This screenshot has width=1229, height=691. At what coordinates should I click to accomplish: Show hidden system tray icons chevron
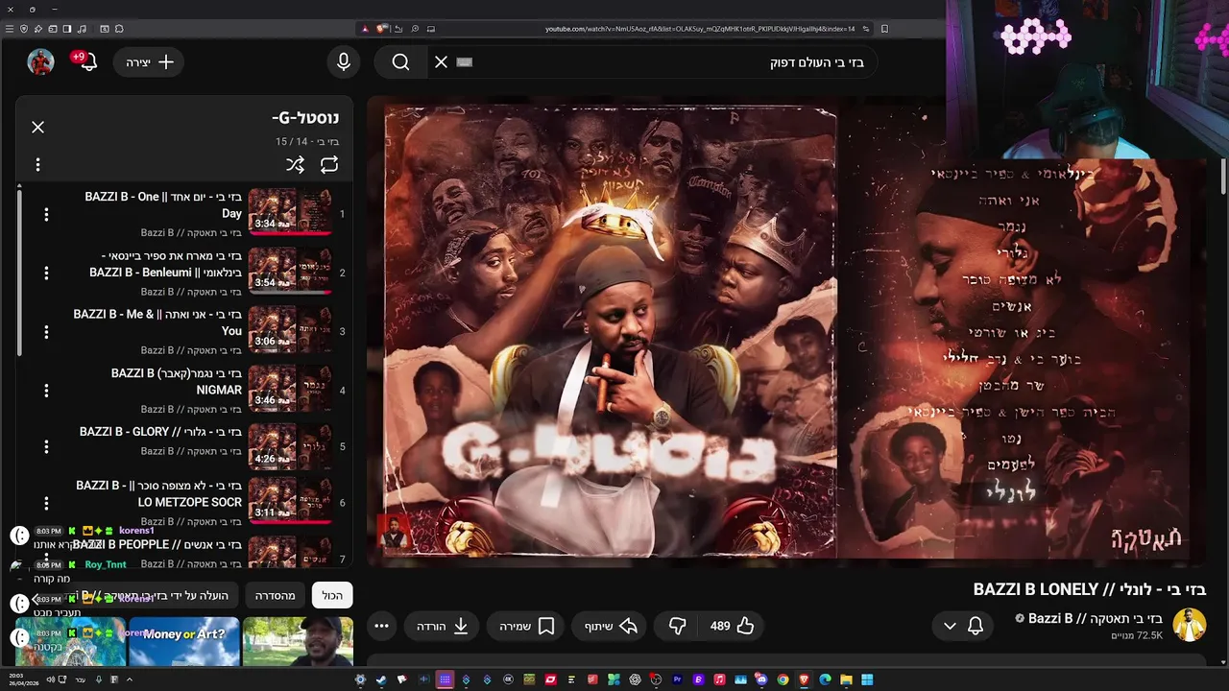coord(130,679)
